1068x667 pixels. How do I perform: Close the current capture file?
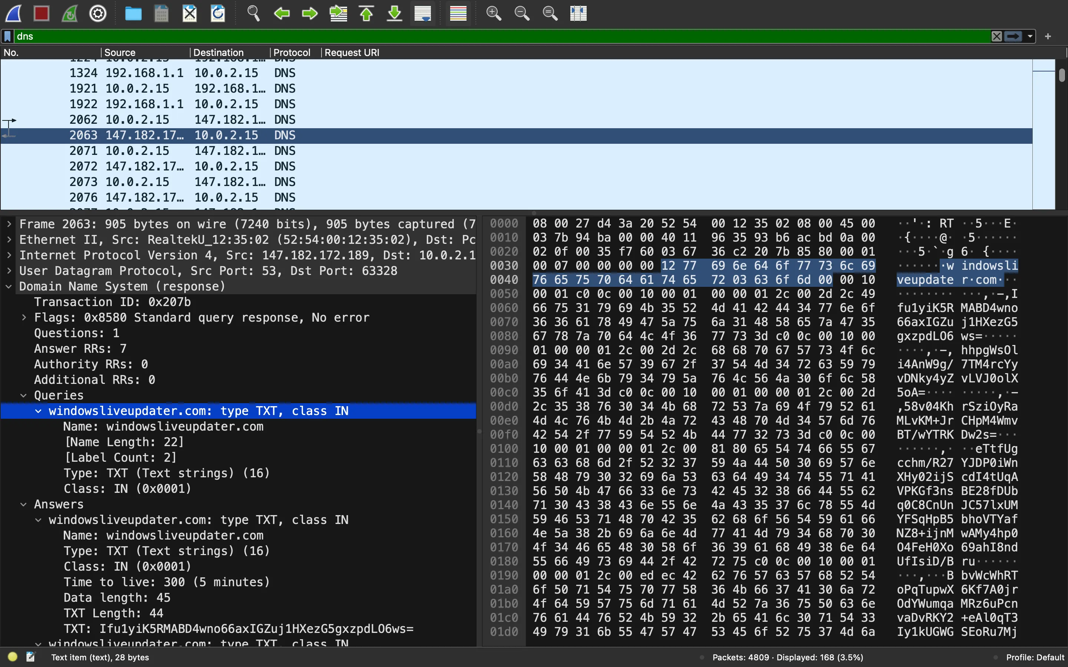pos(190,13)
